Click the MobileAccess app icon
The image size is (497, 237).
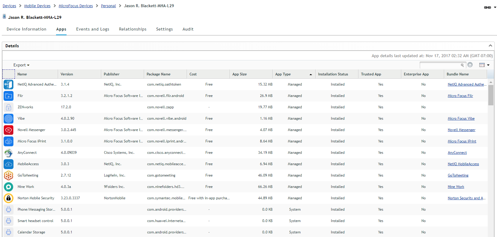point(8,164)
